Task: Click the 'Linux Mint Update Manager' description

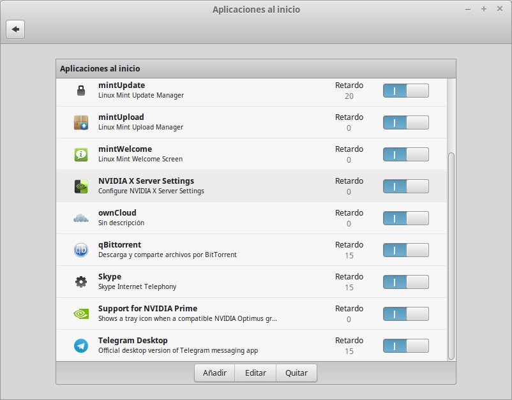Action: click(x=141, y=95)
